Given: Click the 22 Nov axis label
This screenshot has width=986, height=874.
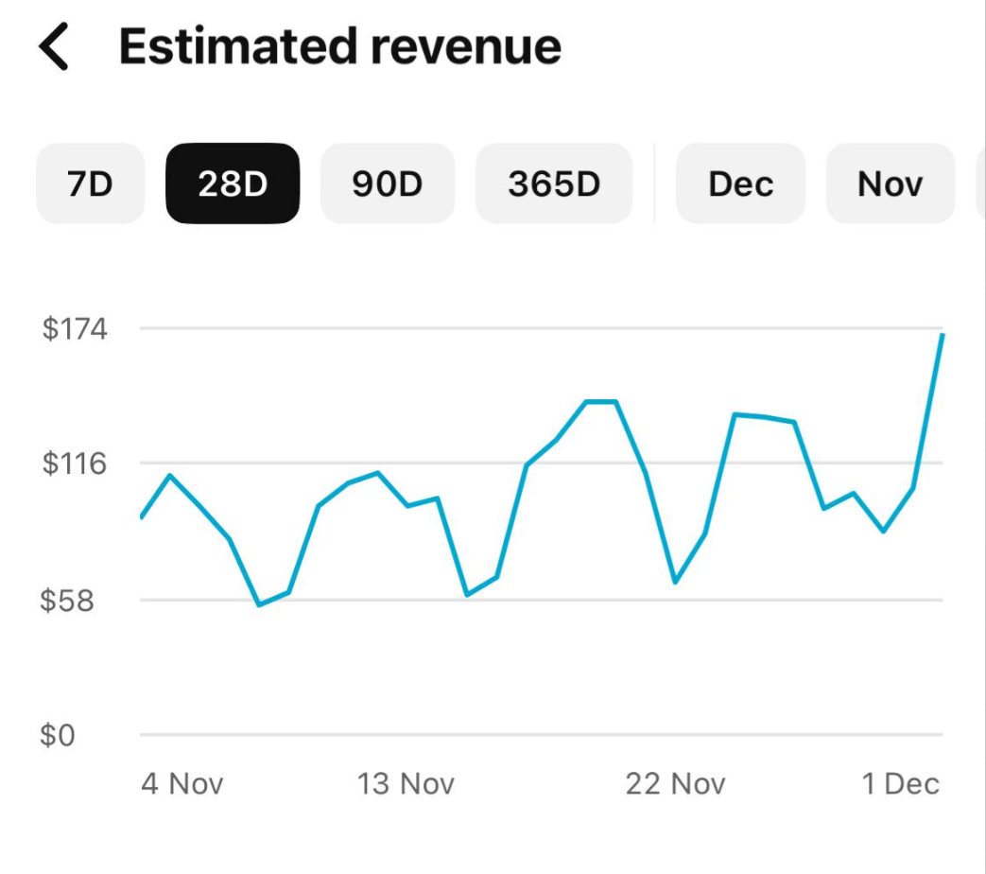Looking at the screenshot, I should [676, 784].
